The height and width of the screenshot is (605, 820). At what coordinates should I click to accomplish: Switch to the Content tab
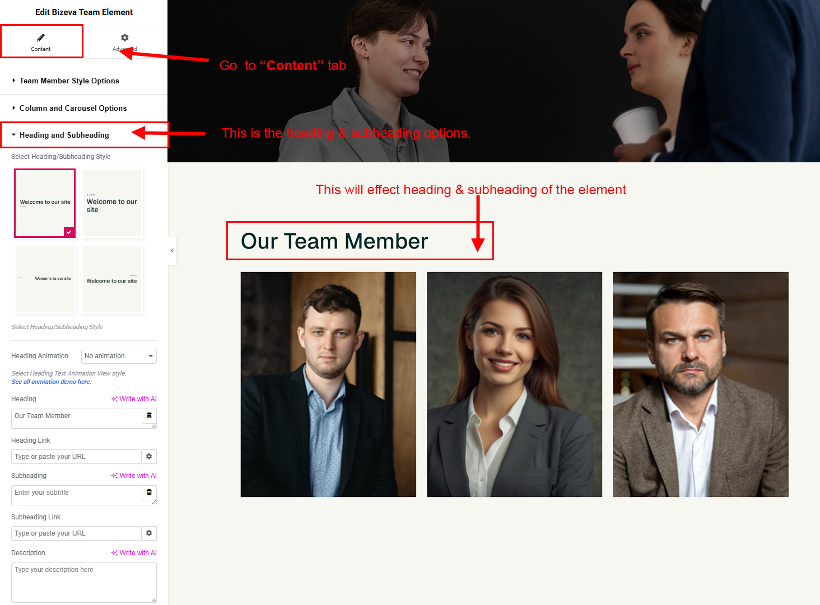point(41,42)
